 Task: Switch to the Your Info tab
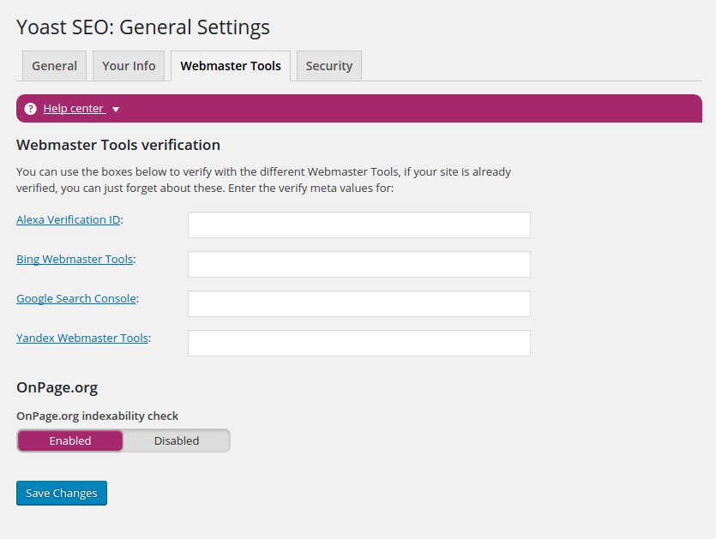(129, 66)
